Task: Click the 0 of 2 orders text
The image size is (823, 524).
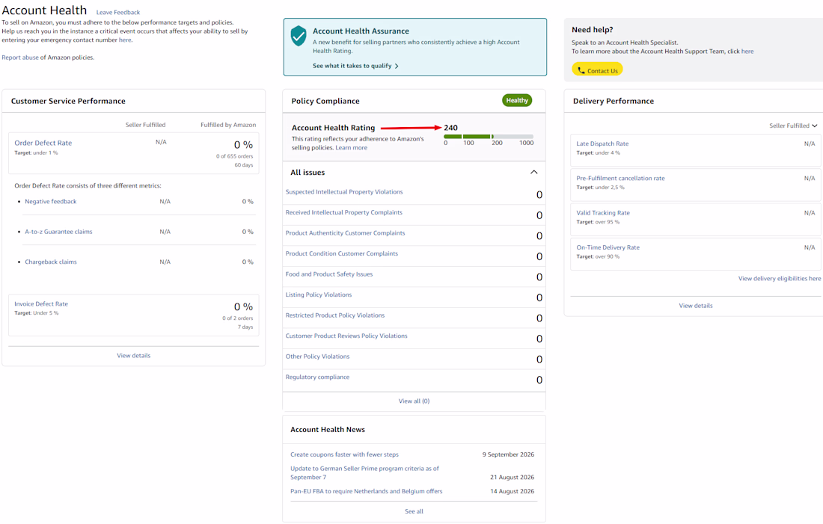Action: (237, 318)
